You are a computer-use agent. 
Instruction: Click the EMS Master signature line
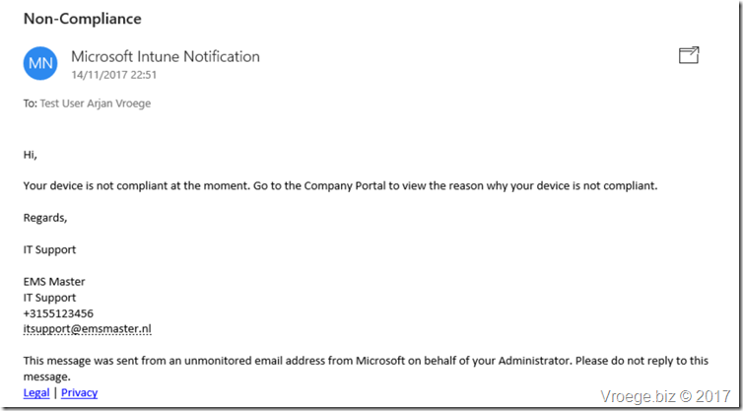click(x=54, y=282)
